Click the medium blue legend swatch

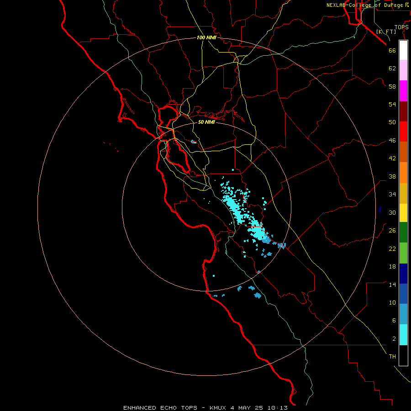tap(403, 294)
